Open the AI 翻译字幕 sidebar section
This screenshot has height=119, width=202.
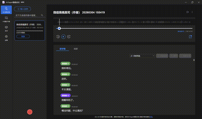(x=6, y=19)
